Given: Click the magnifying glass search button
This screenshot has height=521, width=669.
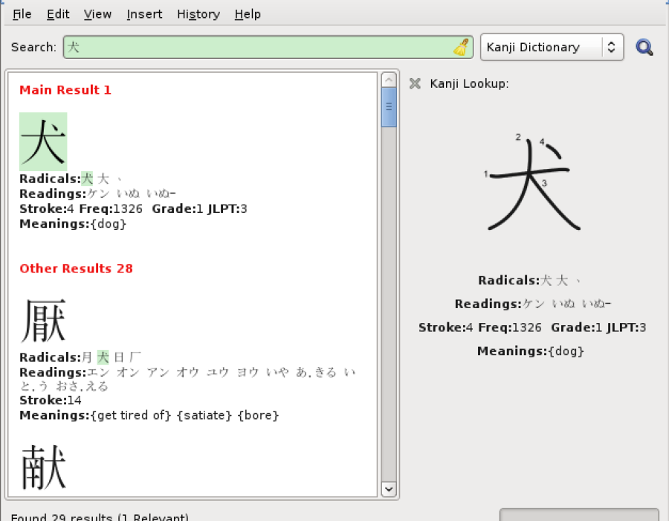Looking at the screenshot, I should (644, 47).
